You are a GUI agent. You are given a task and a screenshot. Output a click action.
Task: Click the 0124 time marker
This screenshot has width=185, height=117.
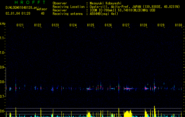[73, 25]
